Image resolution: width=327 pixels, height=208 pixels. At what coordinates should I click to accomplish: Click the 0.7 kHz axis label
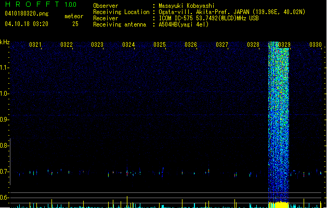click(x=4, y=172)
